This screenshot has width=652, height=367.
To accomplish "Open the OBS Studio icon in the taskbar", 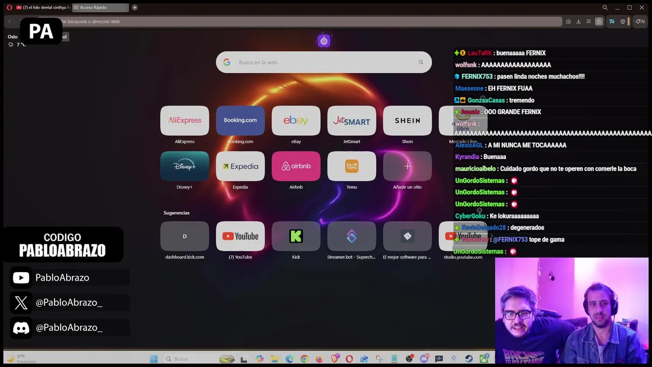I will 410,359.
